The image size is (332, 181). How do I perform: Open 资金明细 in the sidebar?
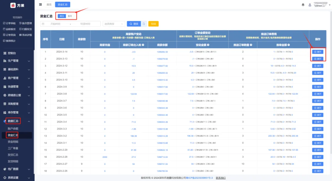pos(13,142)
